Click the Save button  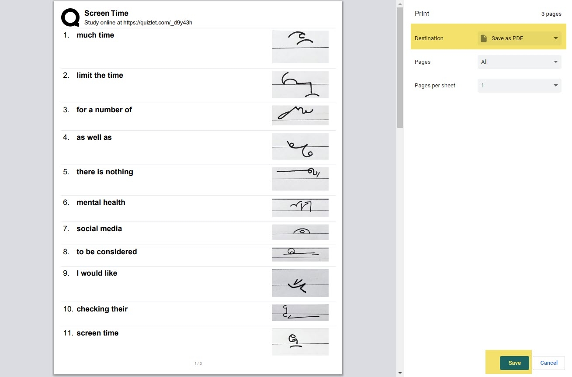click(x=514, y=363)
